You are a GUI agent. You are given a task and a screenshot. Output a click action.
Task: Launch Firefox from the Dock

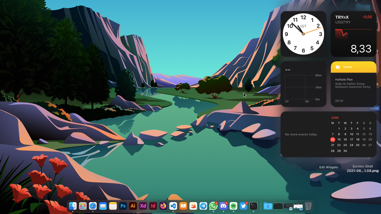click(x=163, y=206)
